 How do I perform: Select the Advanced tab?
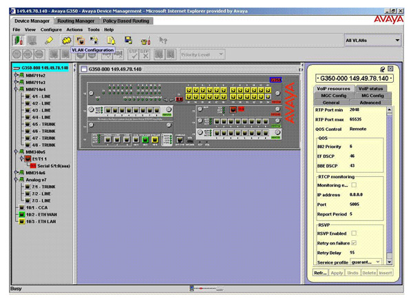(370, 103)
